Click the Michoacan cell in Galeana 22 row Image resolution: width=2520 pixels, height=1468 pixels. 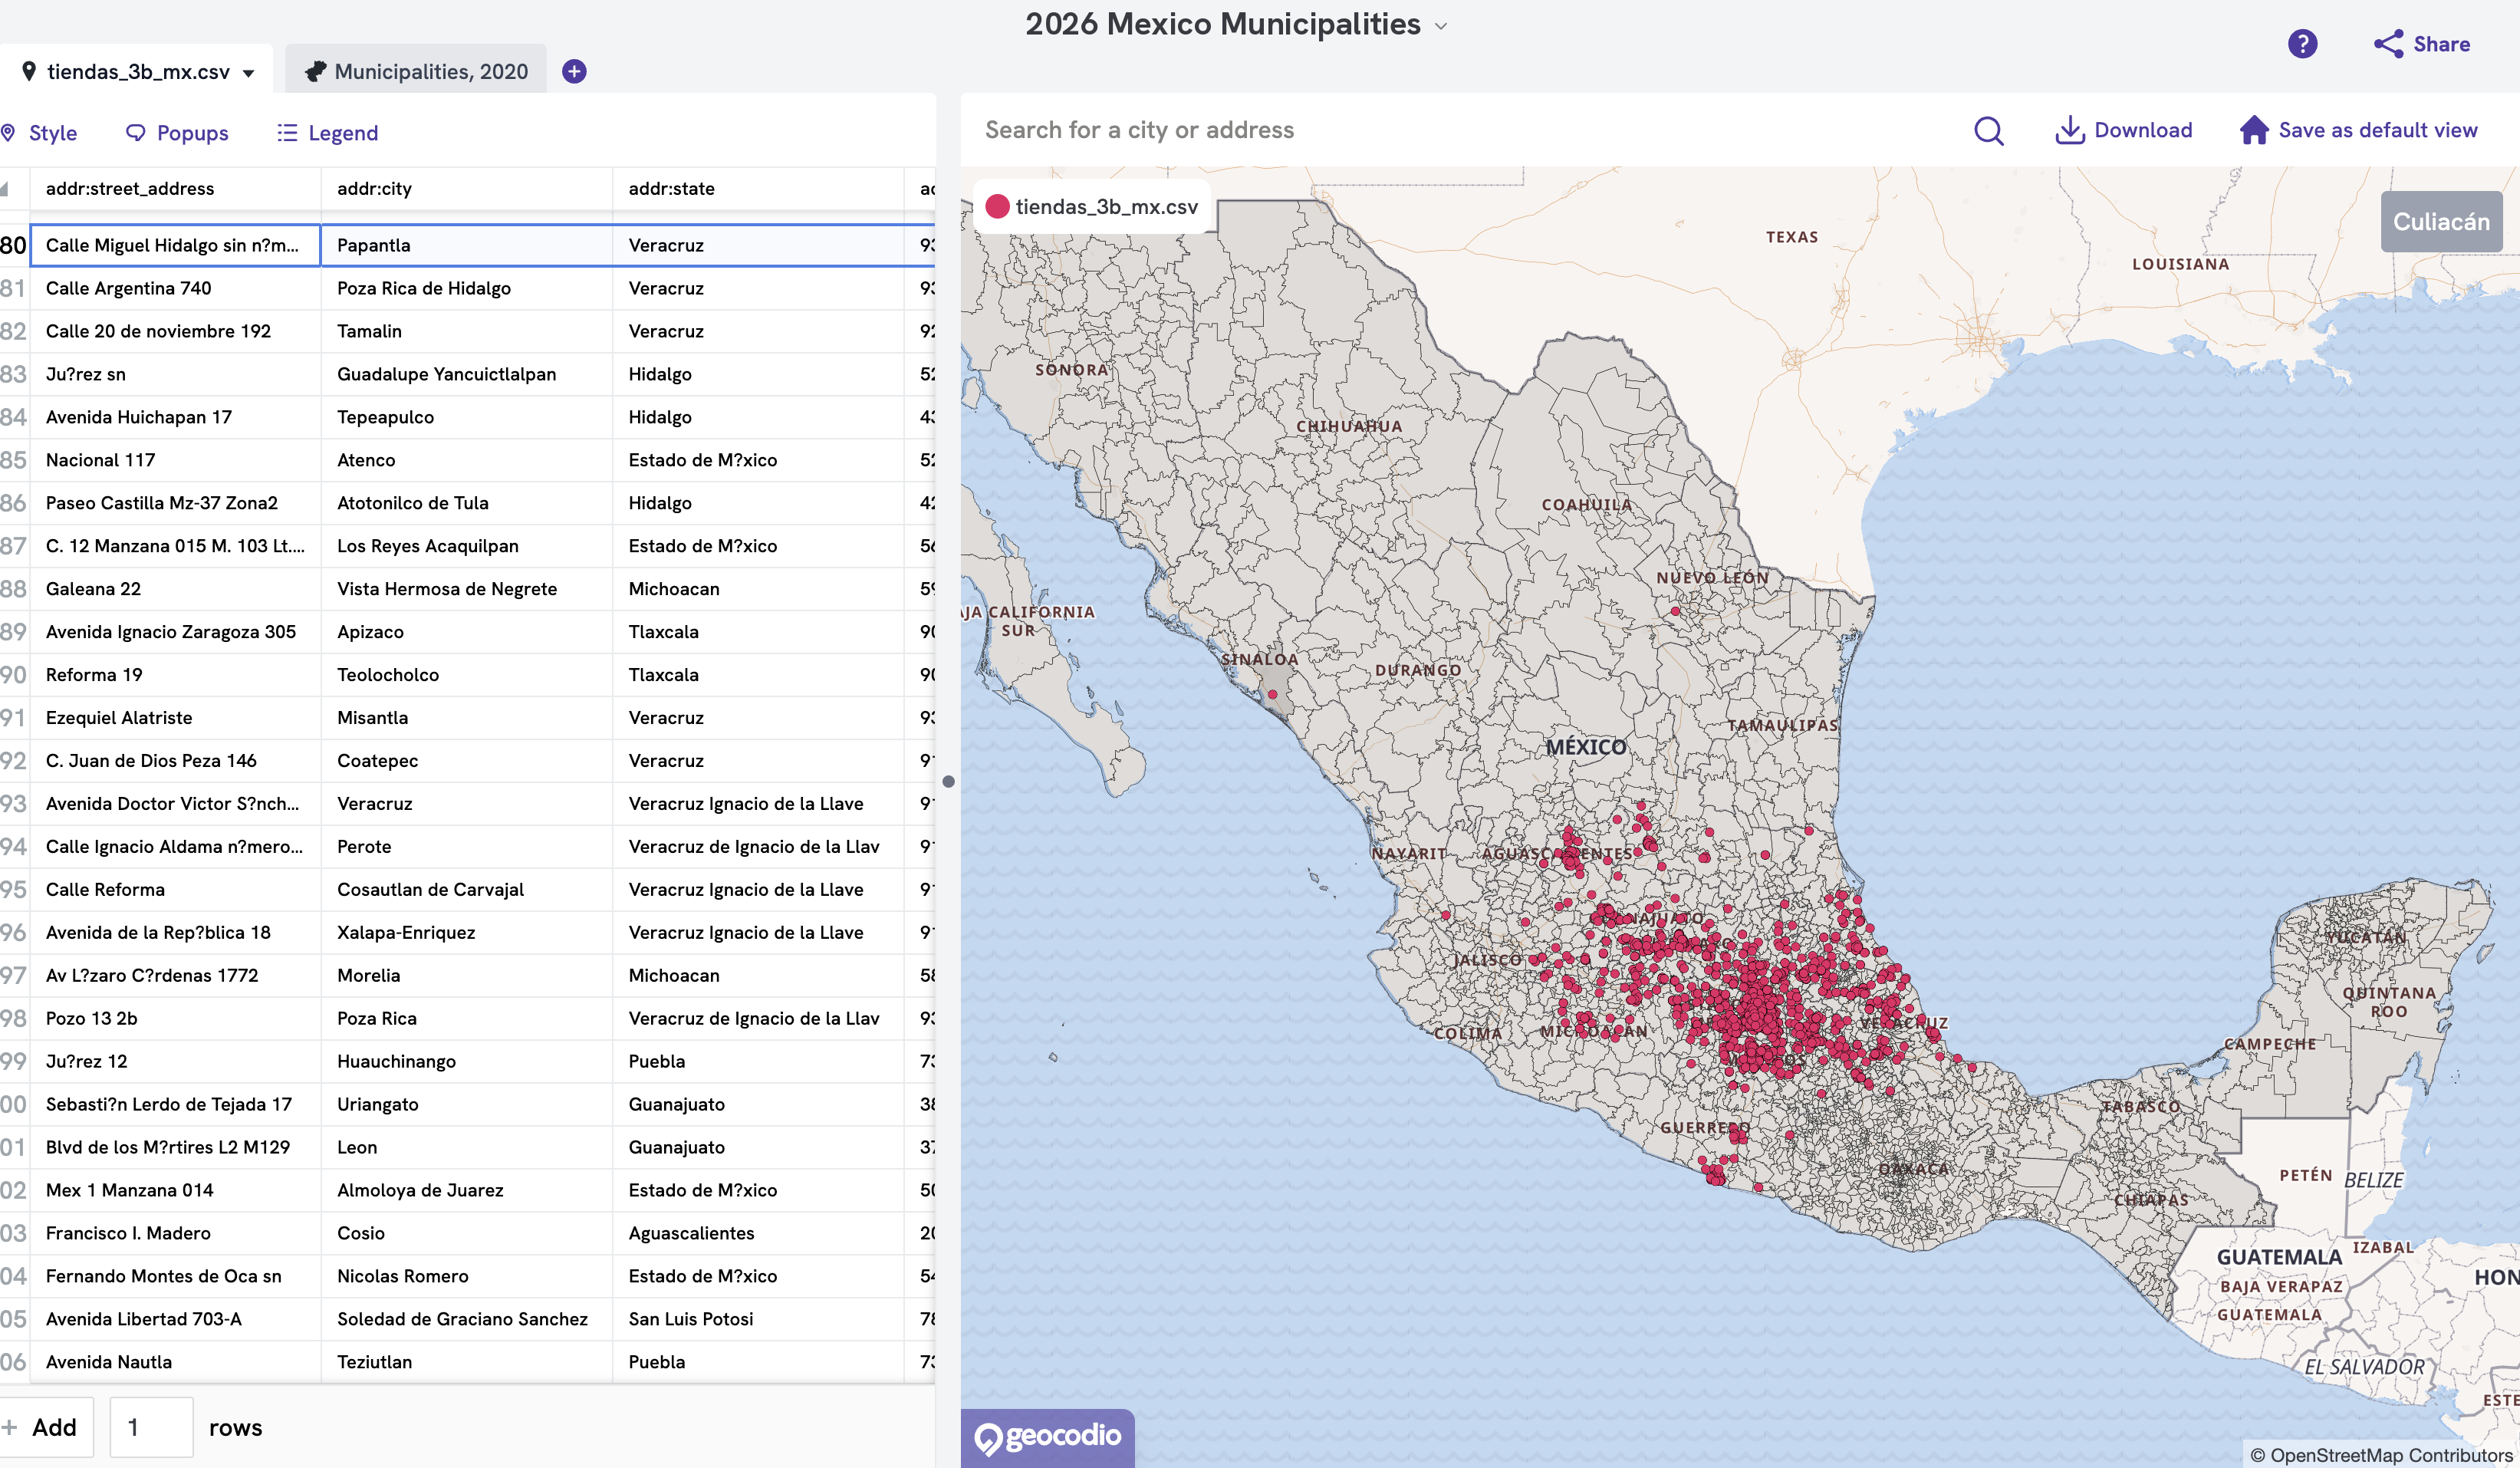758,589
